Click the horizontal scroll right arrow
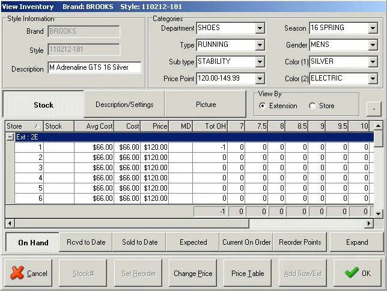The image size is (387, 291). (369, 223)
